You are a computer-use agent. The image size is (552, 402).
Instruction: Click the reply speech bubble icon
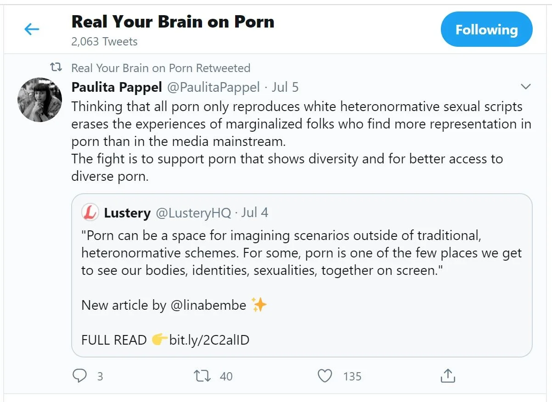click(x=80, y=376)
